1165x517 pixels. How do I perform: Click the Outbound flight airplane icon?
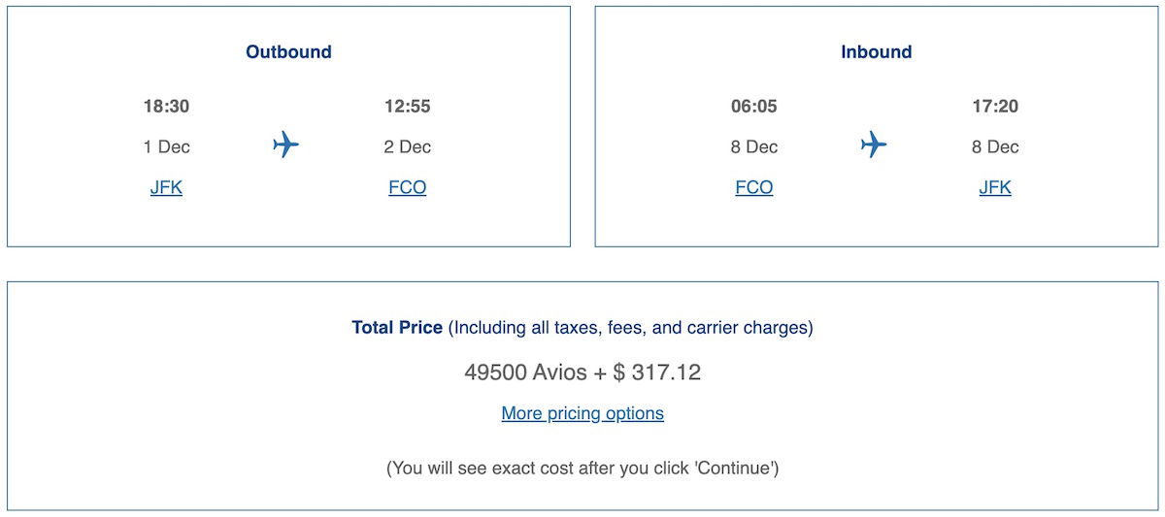pos(285,145)
